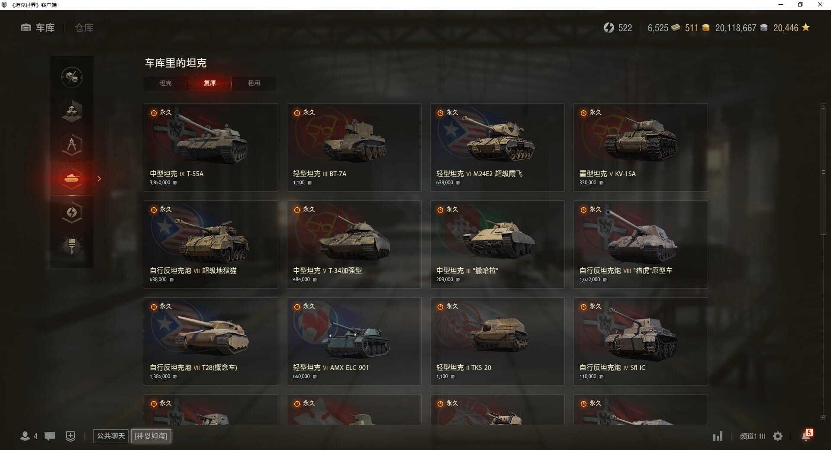The image size is (831, 450).
Task: Open the stacked-cubes sidebar icon
Action: pos(72,111)
